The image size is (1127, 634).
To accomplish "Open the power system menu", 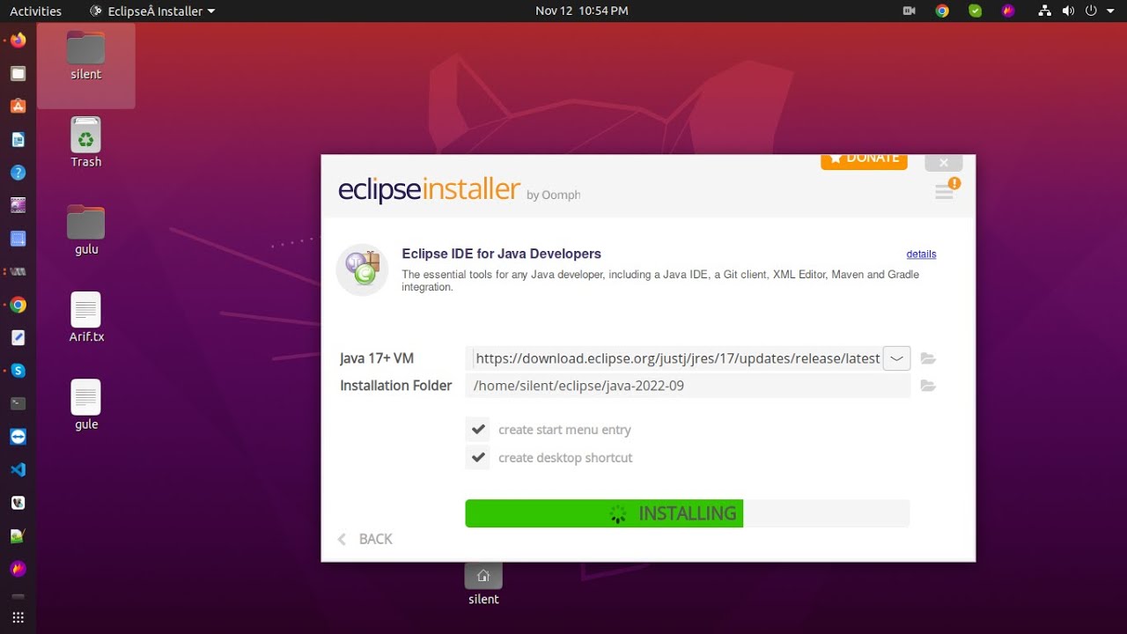I will pyautogui.click(x=1092, y=11).
